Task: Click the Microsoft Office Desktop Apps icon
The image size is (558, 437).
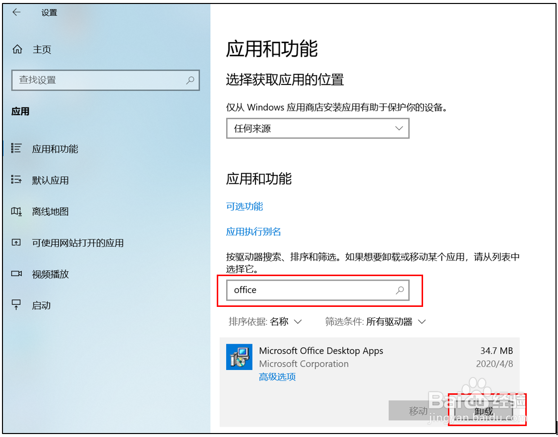Action: (239, 357)
